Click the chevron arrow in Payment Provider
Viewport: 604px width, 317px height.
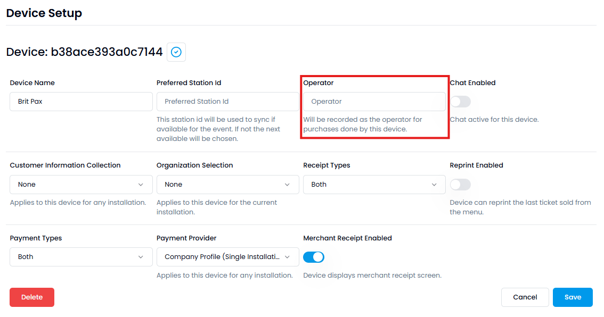pyautogui.click(x=288, y=257)
